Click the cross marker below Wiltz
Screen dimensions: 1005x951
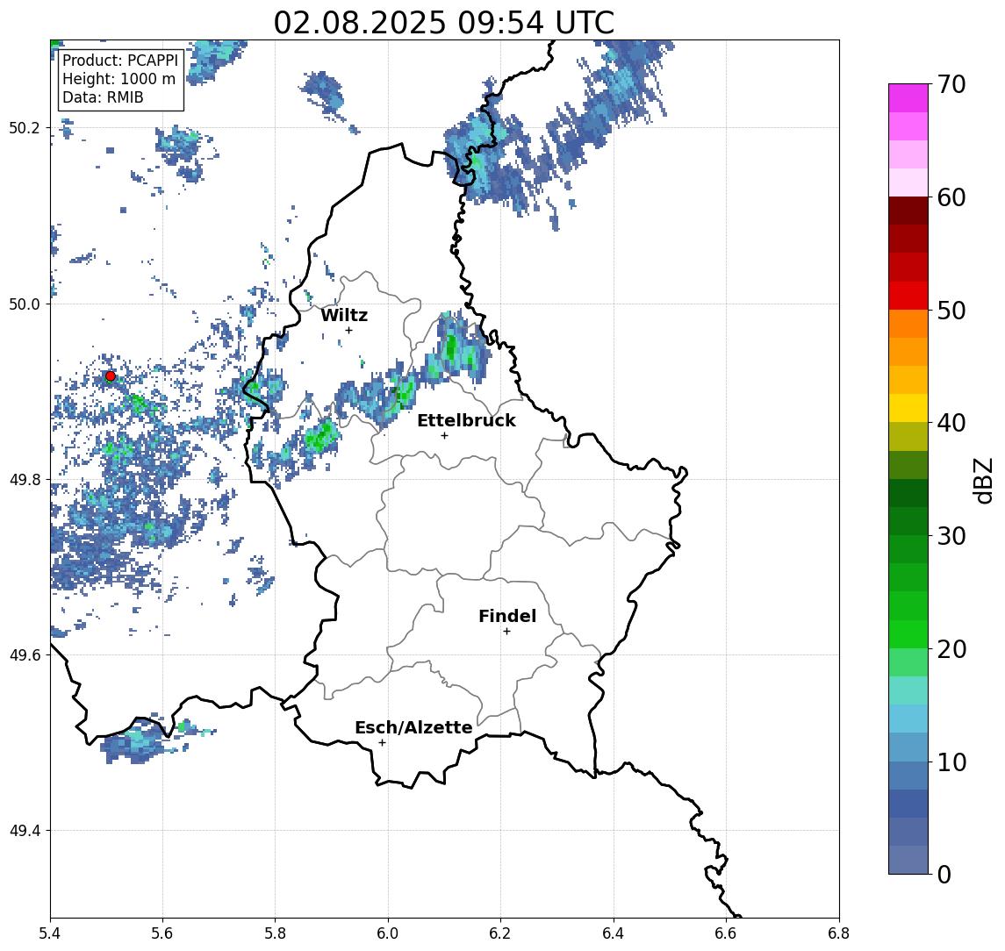pos(348,330)
